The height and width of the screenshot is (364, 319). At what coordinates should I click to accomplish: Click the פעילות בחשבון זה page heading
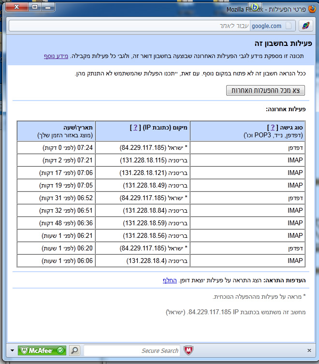pyautogui.click(x=283, y=44)
